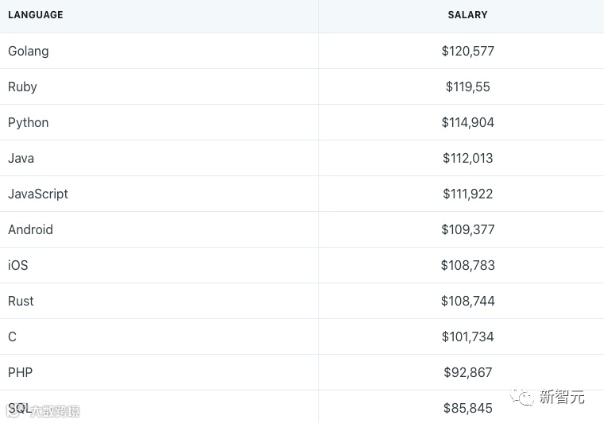This screenshot has height=423, width=604.
Task: Click the Python language entry
Action: (29, 122)
